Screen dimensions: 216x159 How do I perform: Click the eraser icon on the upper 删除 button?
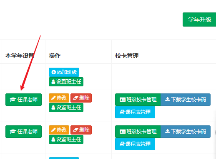tap(75, 98)
